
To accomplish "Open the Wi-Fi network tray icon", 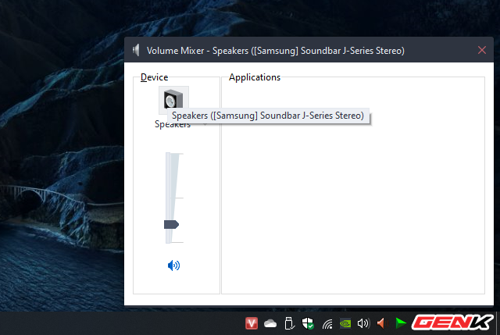I will pyautogui.click(x=327, y=324).
